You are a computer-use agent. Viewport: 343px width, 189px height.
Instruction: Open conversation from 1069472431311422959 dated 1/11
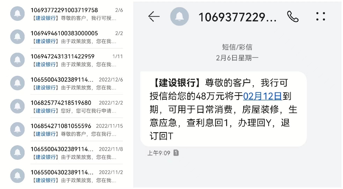click(67, 60)
